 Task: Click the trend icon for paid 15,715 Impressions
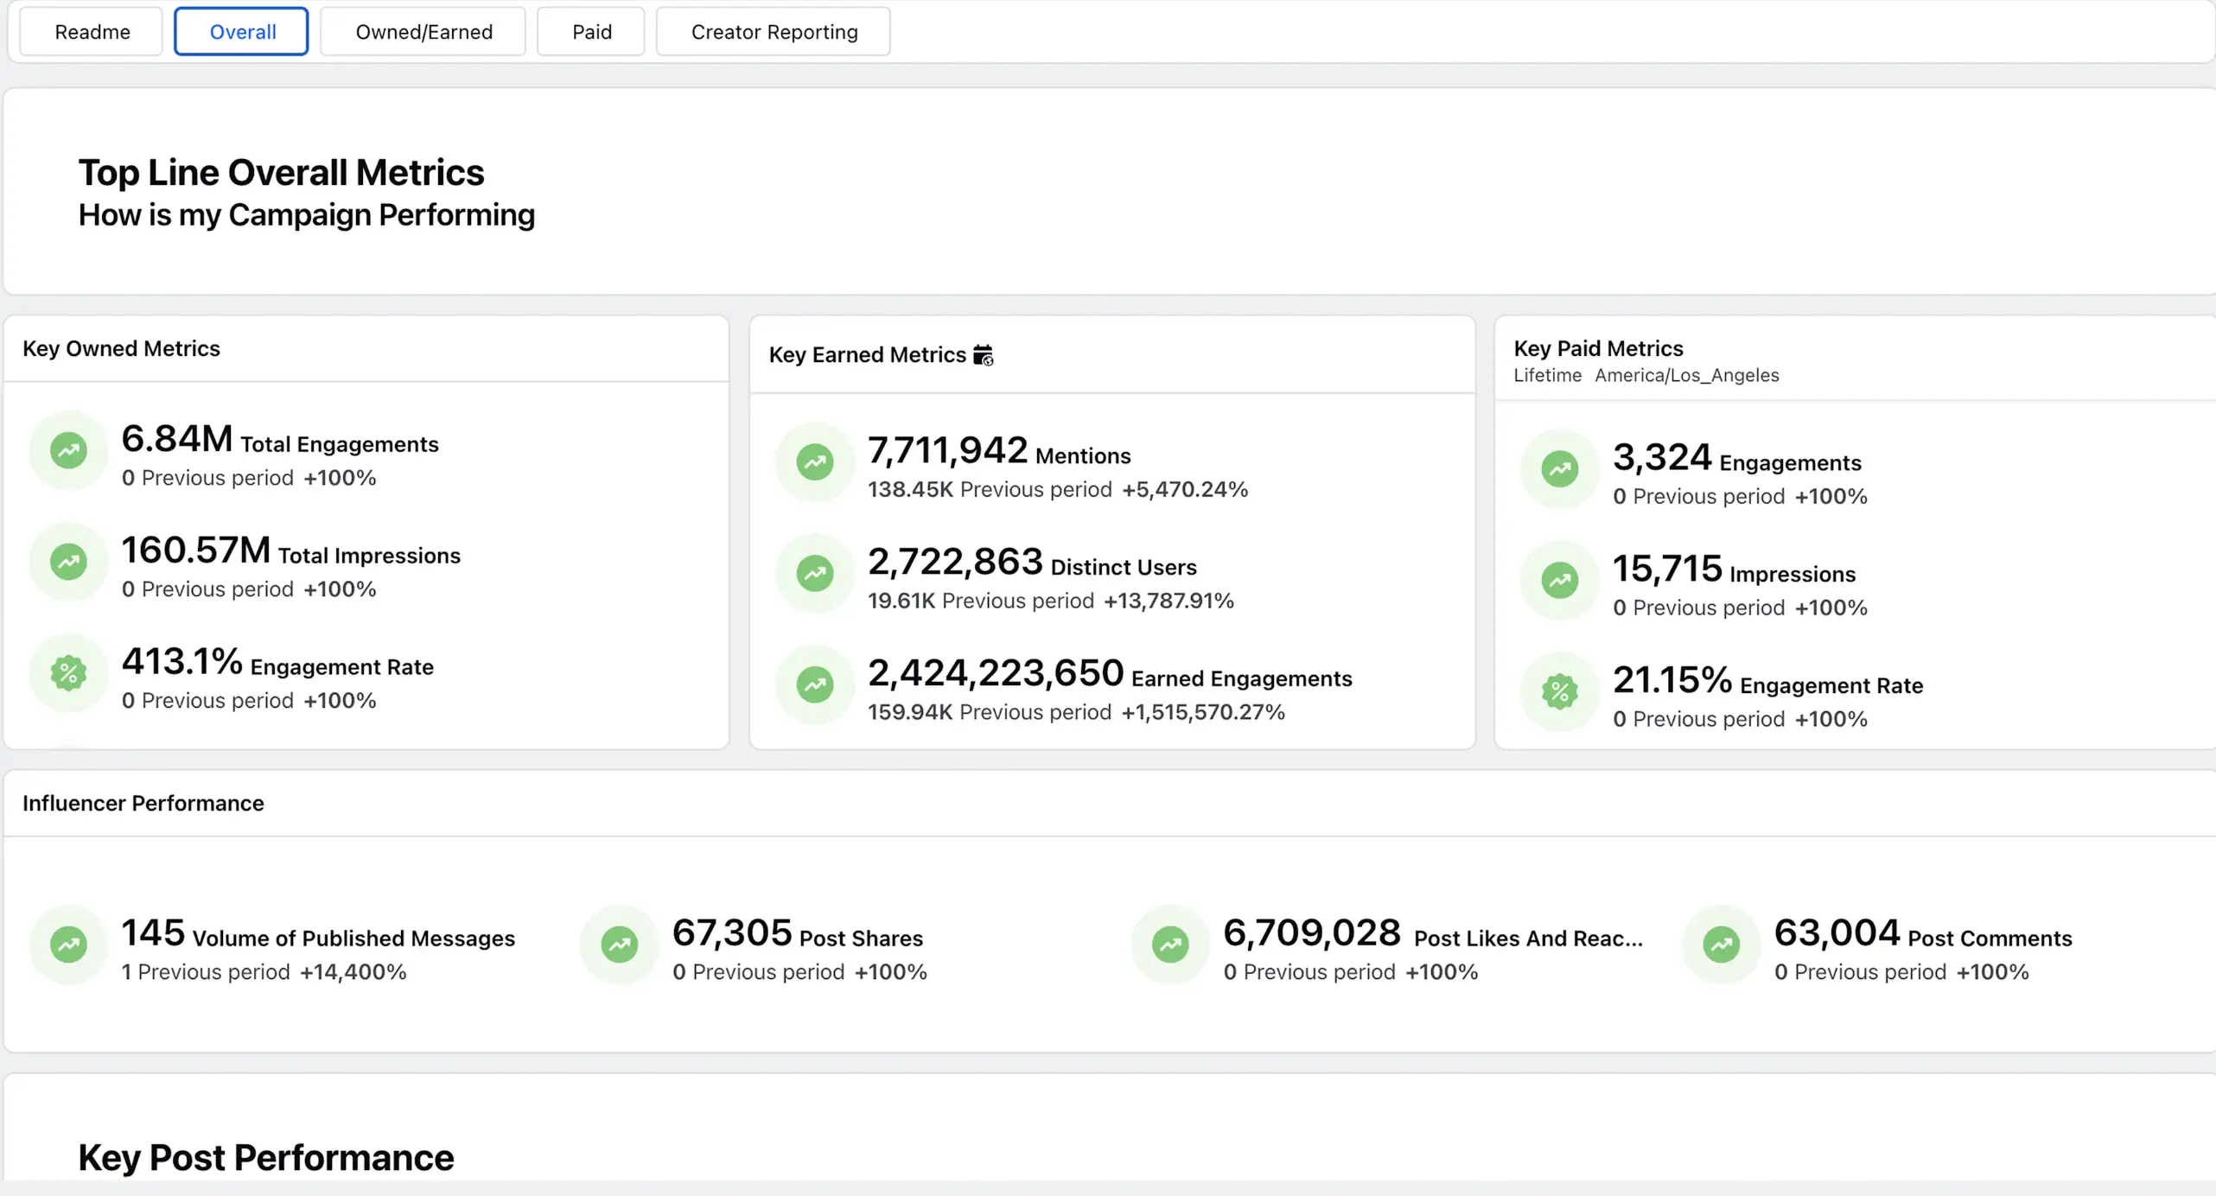coord(1560,580)
